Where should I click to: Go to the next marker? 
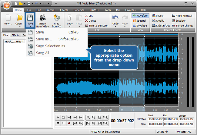[x=81, y=123]
